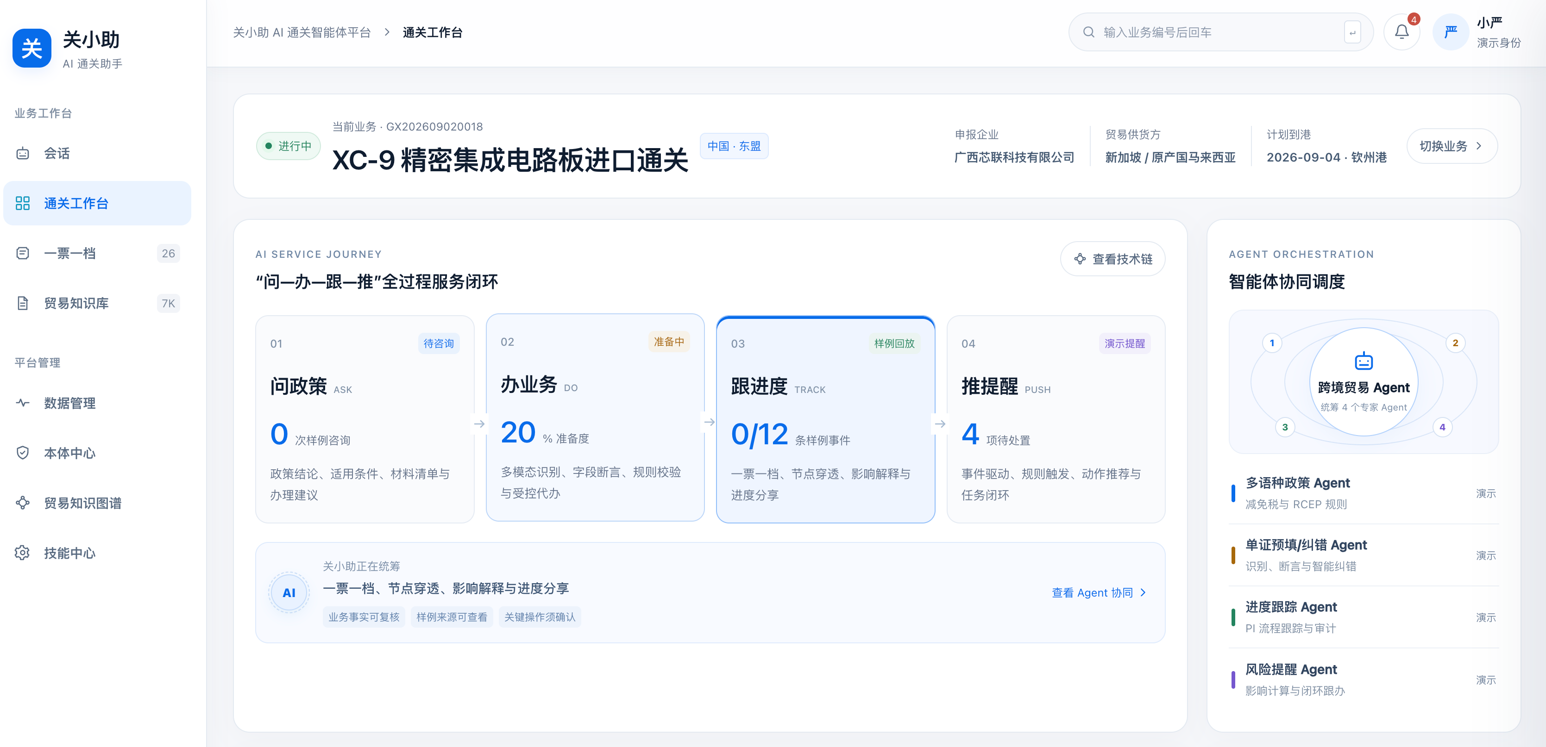Open the 技能中心 gear icon
This screenshot has height=747, width=1546.
pyautogui.click(x=23, y=553)
